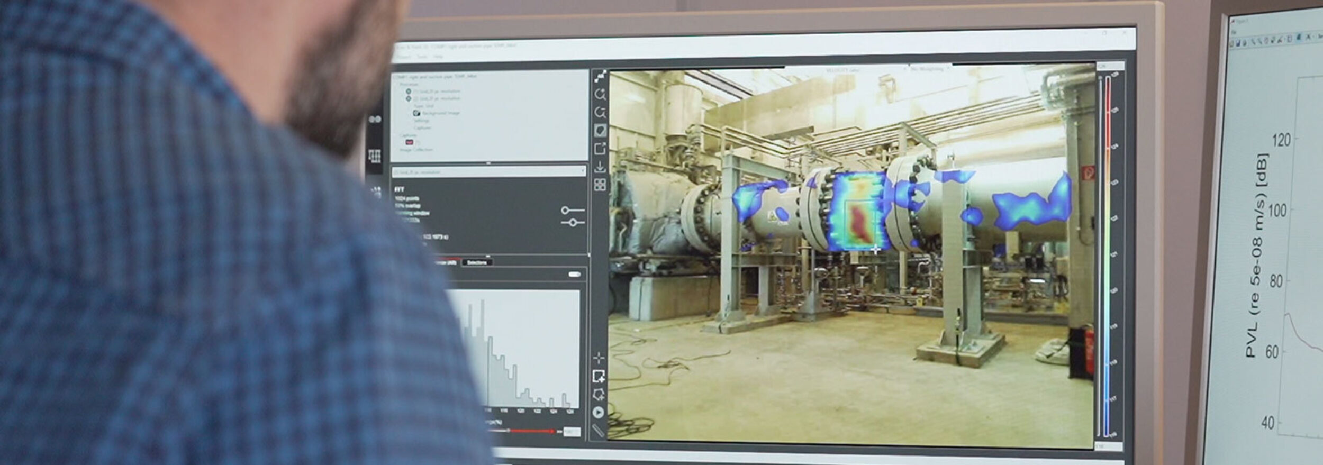The image size is (1323, 465).
Task: Open the four-square grid view icon
Action: pyautogui.click(x=600, y=185)
